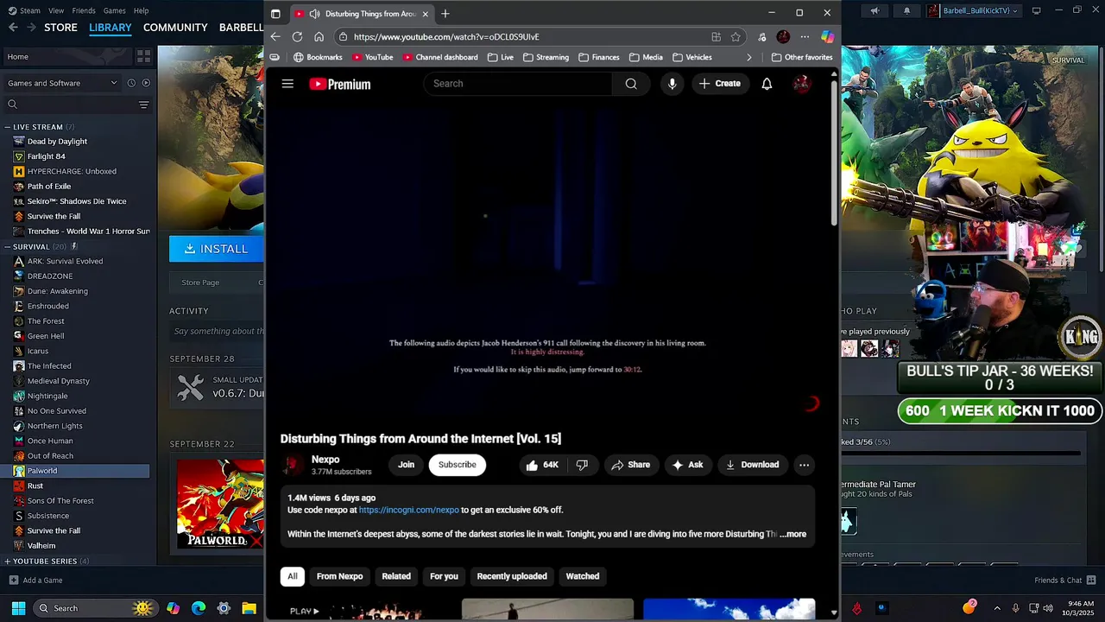The image size is (1105, 622).
Task: Expand the YOUTUBE SERIES collection
Action: 8,561
